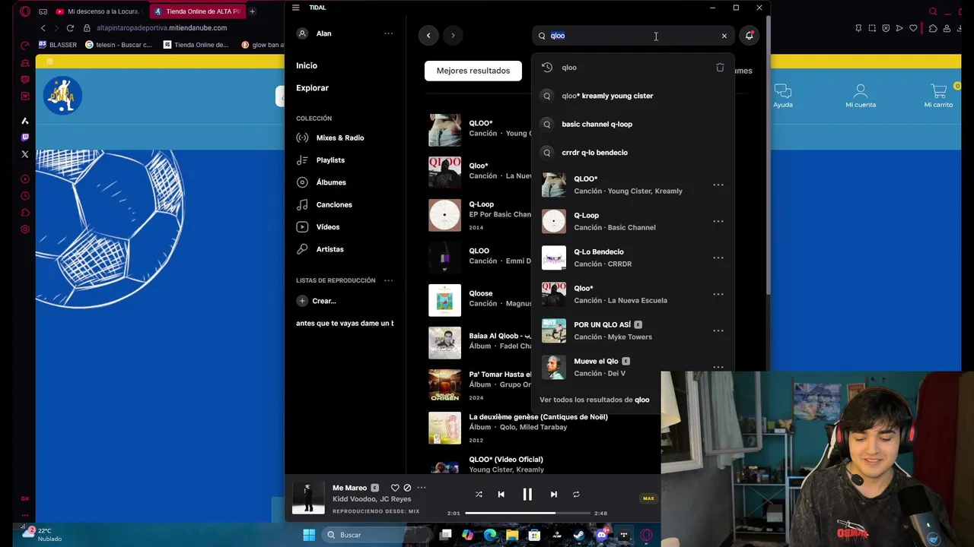This screenshot has height=547, width=974.
Task: Toggle MAX audio quality badge
Action: tap(648, 498)
